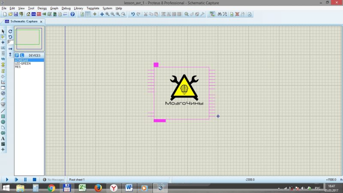Open Google Chrome from the taskbar

coord(51,188)
